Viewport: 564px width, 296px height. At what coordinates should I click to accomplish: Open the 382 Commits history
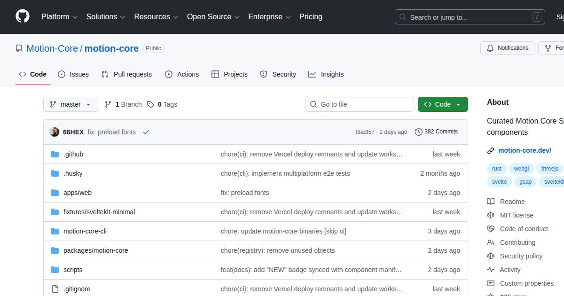[441, 132]
